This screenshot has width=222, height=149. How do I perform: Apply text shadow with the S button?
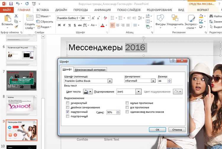pyautogui.click(x=75, y=25)
